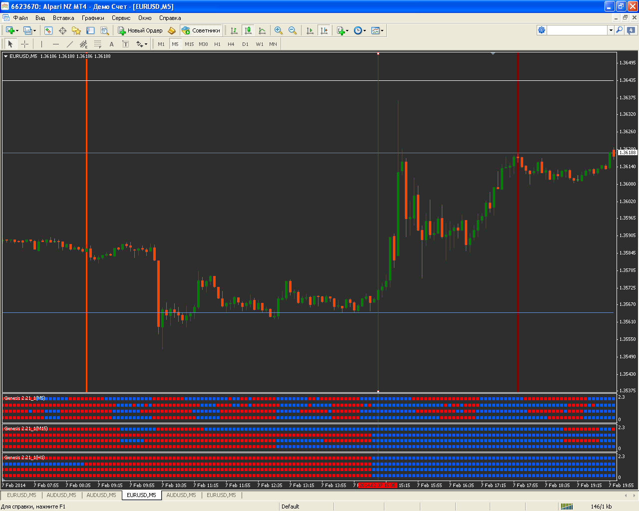Screen dimensions: 639x511
Task: Open the Terminal panel icon
Action: [90, 30]
